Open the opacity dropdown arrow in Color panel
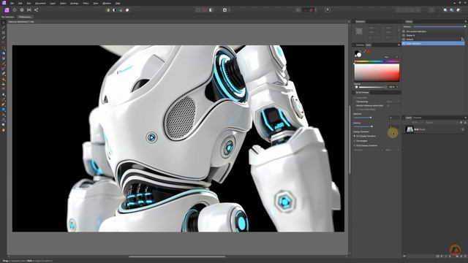This screenshot has width=468, height=263. pos(397,87)
